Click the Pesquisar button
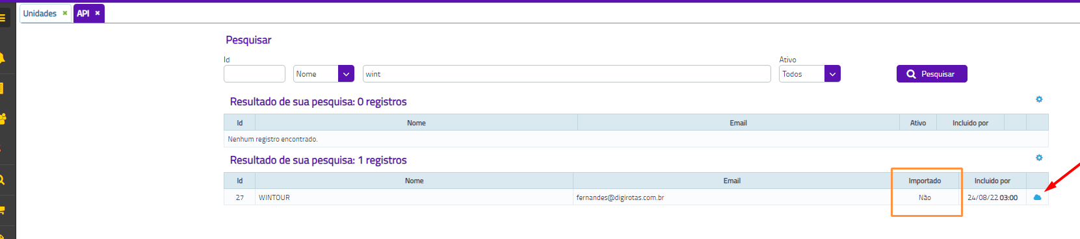1080x239 pixels. point(932,74)
